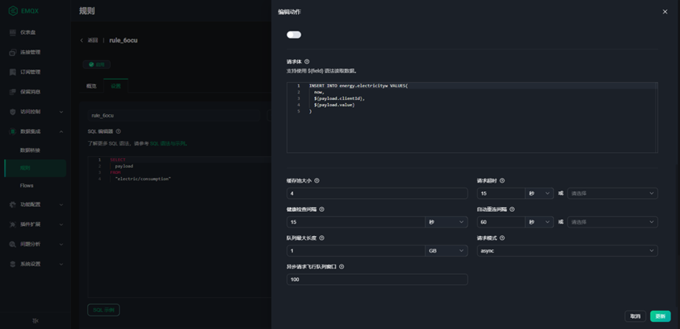The height and width of the screenshot is (329, 680).
Task: Click help icon next to SQL 编辑器
Action: (x=118, y=131)
